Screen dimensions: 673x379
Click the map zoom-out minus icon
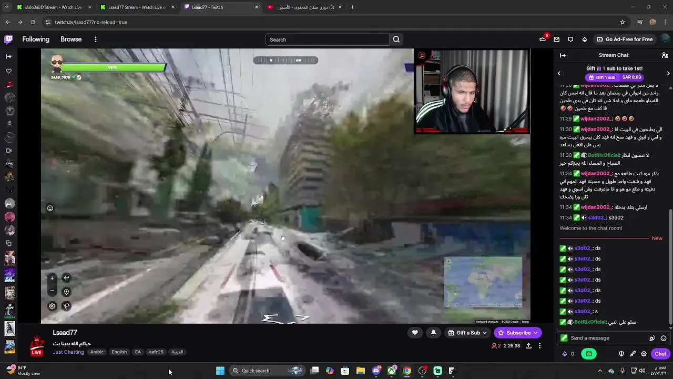[52, 291]
